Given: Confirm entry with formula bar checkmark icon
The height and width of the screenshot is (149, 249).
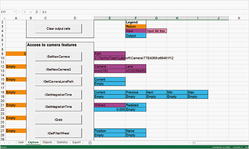Looking at the screenshot, I should point(31,12).
